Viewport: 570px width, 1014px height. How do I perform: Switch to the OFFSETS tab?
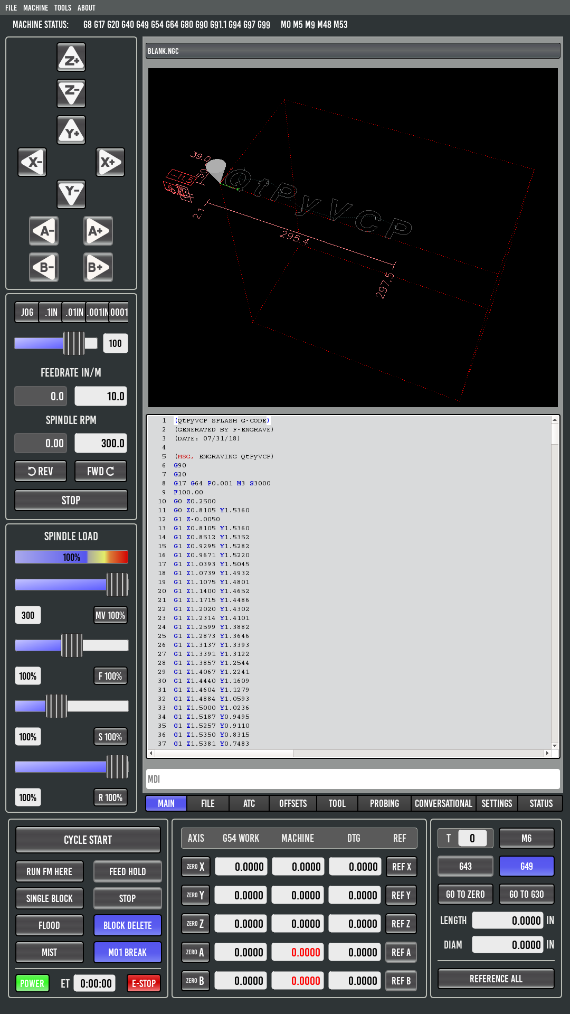(293, 803)
